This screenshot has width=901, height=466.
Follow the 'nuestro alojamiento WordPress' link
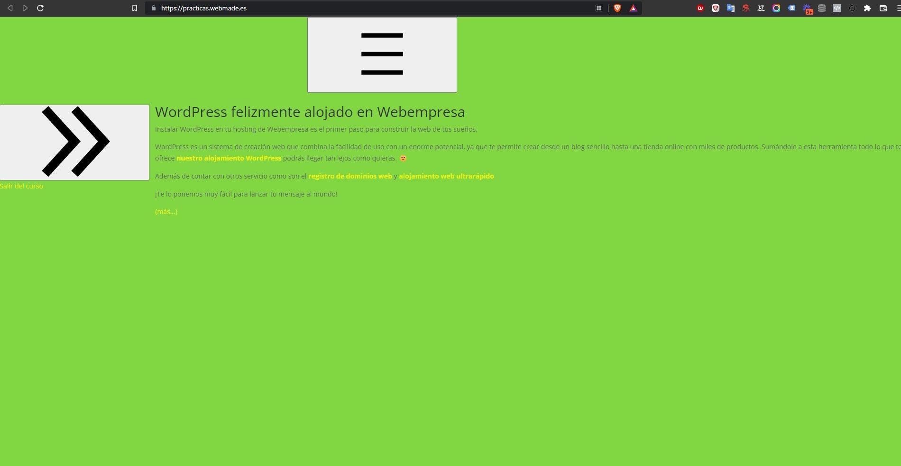point(229,158)
